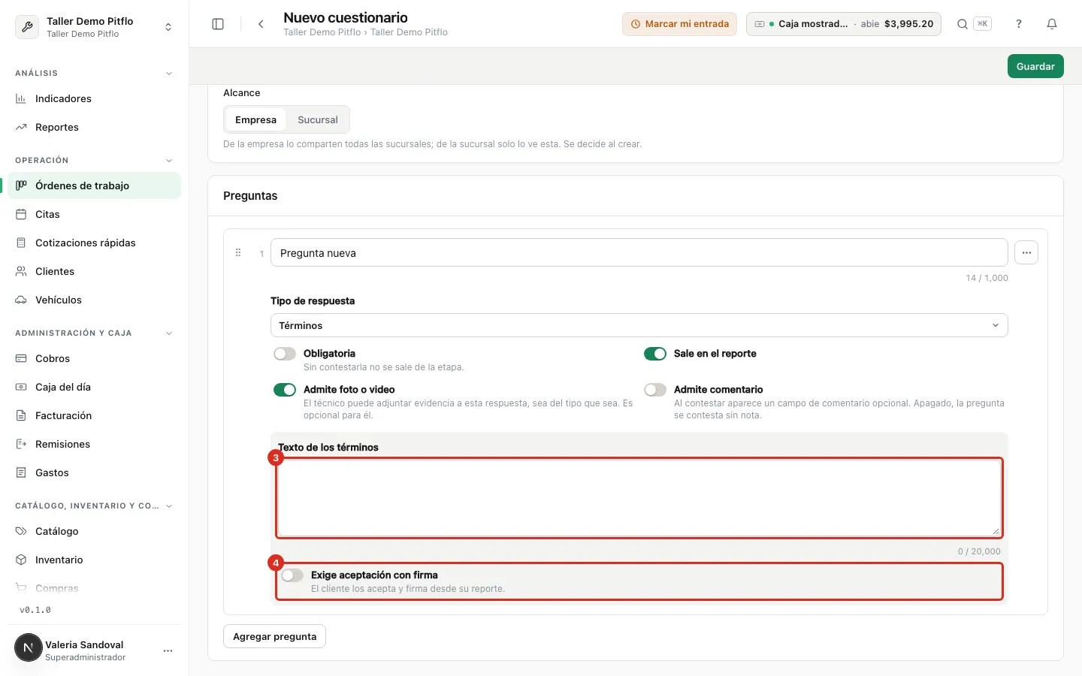Screen dimensions: 1082x676
Task: Click the Catálogo tag icon
Action: pos(21,531)
